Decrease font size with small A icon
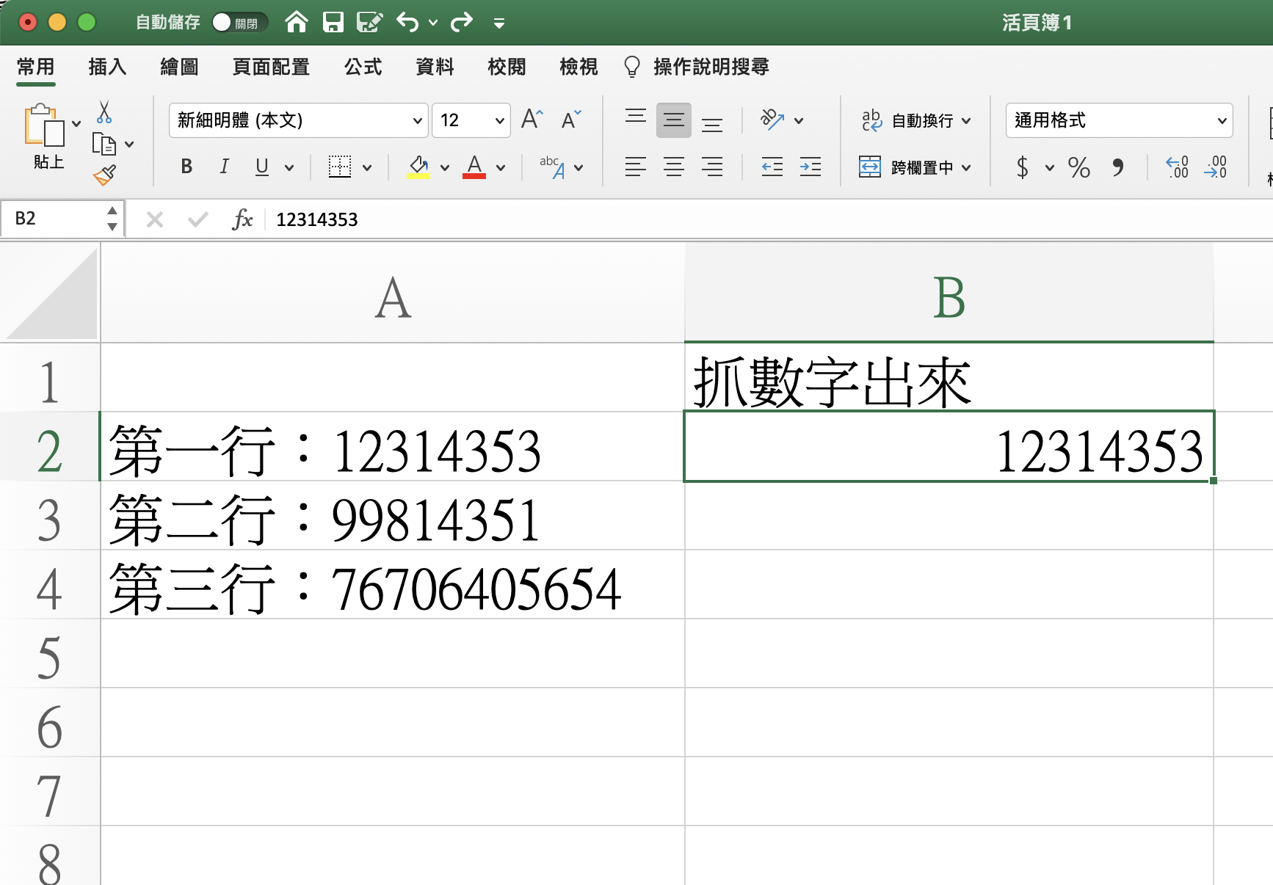Screen dimensions: 1273x885 point(570,119)
